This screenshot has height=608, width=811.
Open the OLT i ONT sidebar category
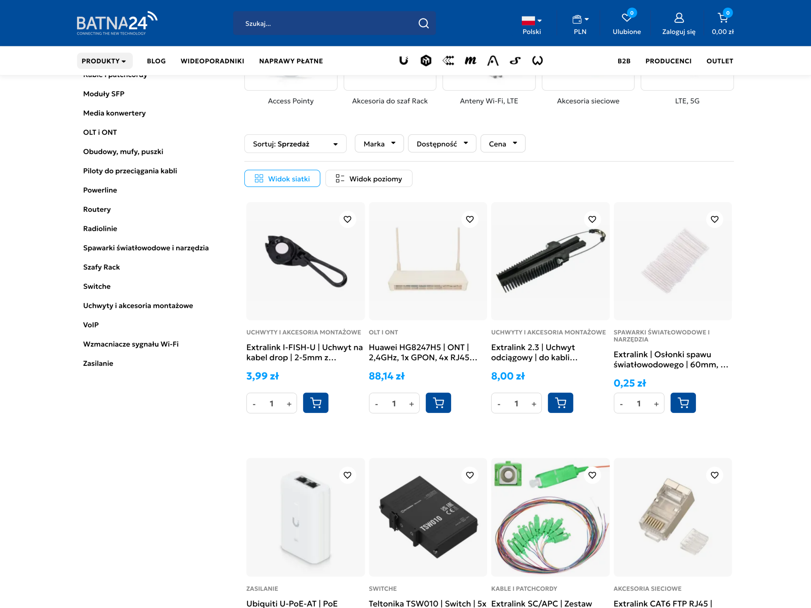pos(100,132)
